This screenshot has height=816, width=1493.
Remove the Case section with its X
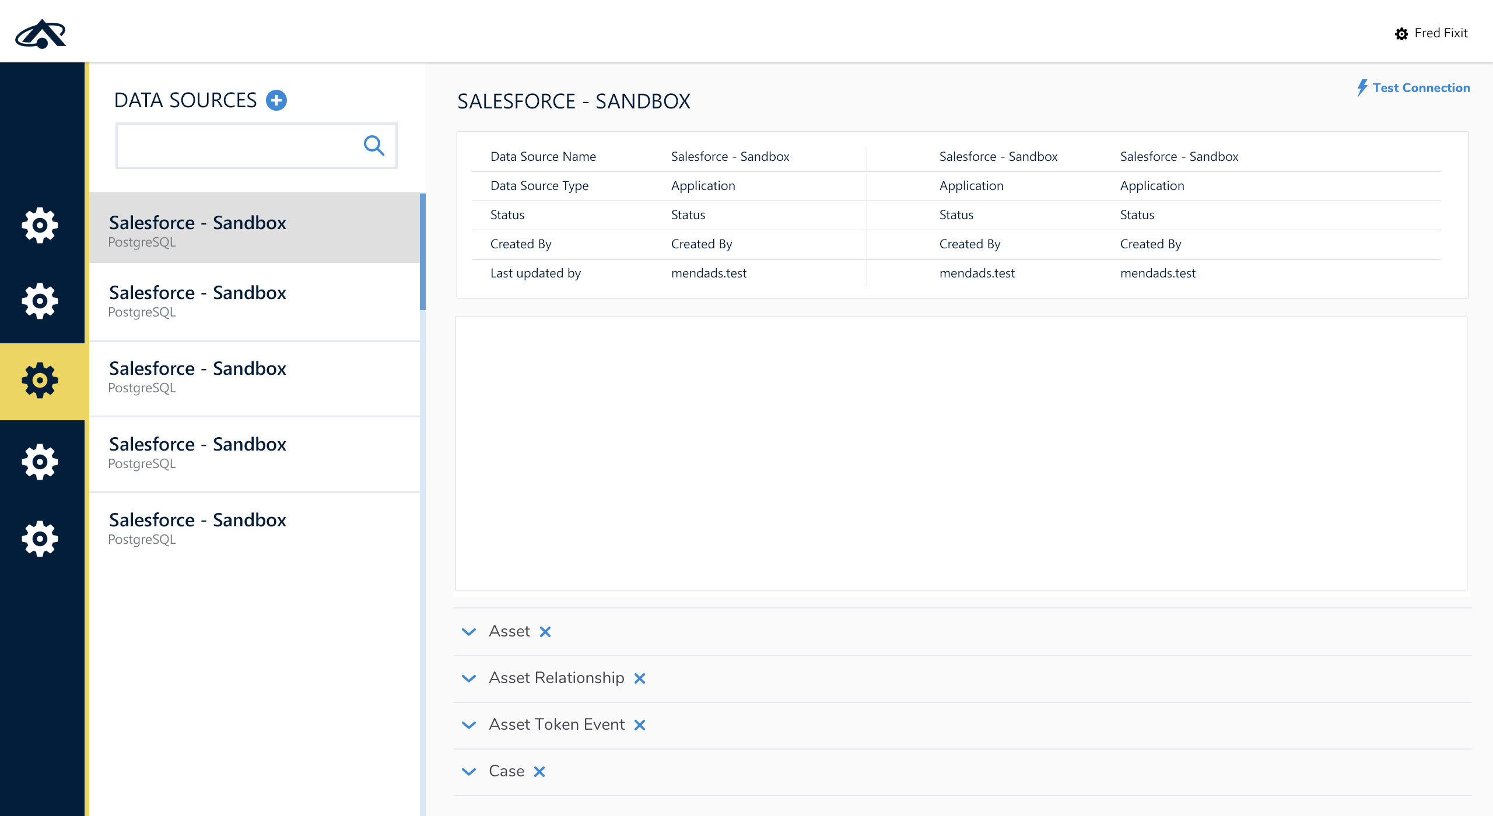point(539,771)
